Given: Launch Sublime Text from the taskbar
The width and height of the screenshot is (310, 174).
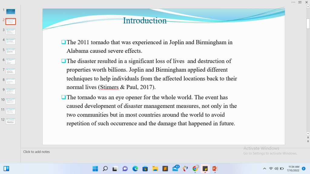Looking at the screenshot, I should (165, 169).
